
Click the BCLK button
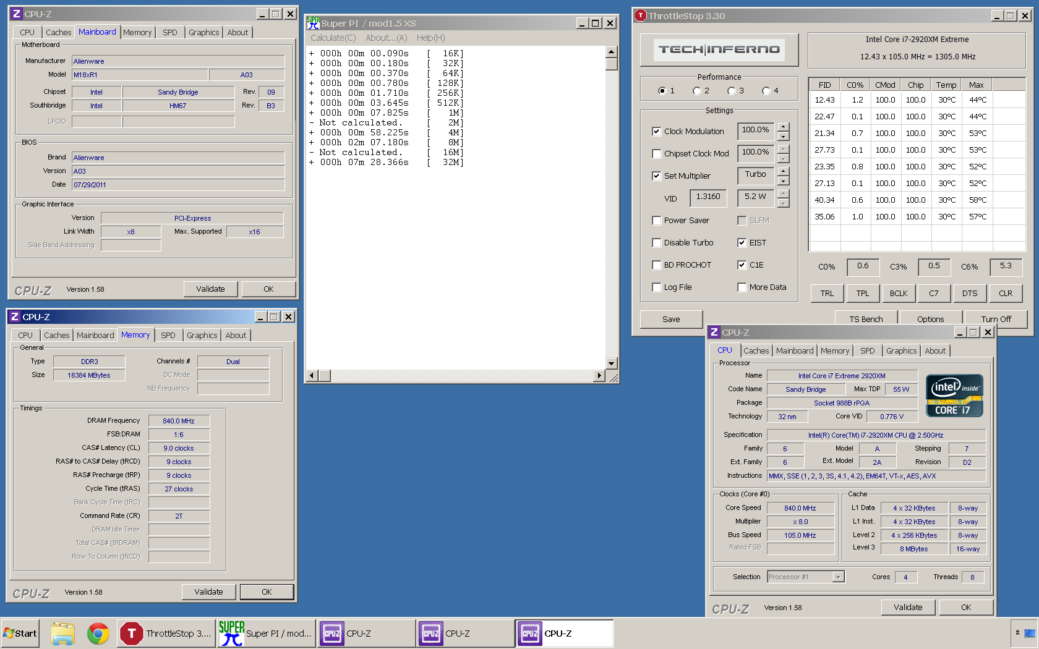click(x=899, y=293)
